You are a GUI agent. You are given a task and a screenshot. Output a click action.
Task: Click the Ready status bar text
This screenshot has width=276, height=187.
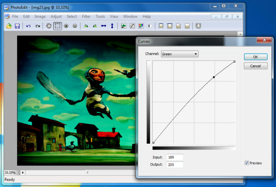pyautogui.click(x=10, y=180)
